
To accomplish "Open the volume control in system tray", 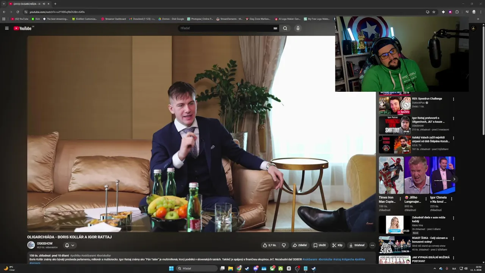I will coord(466,268).
